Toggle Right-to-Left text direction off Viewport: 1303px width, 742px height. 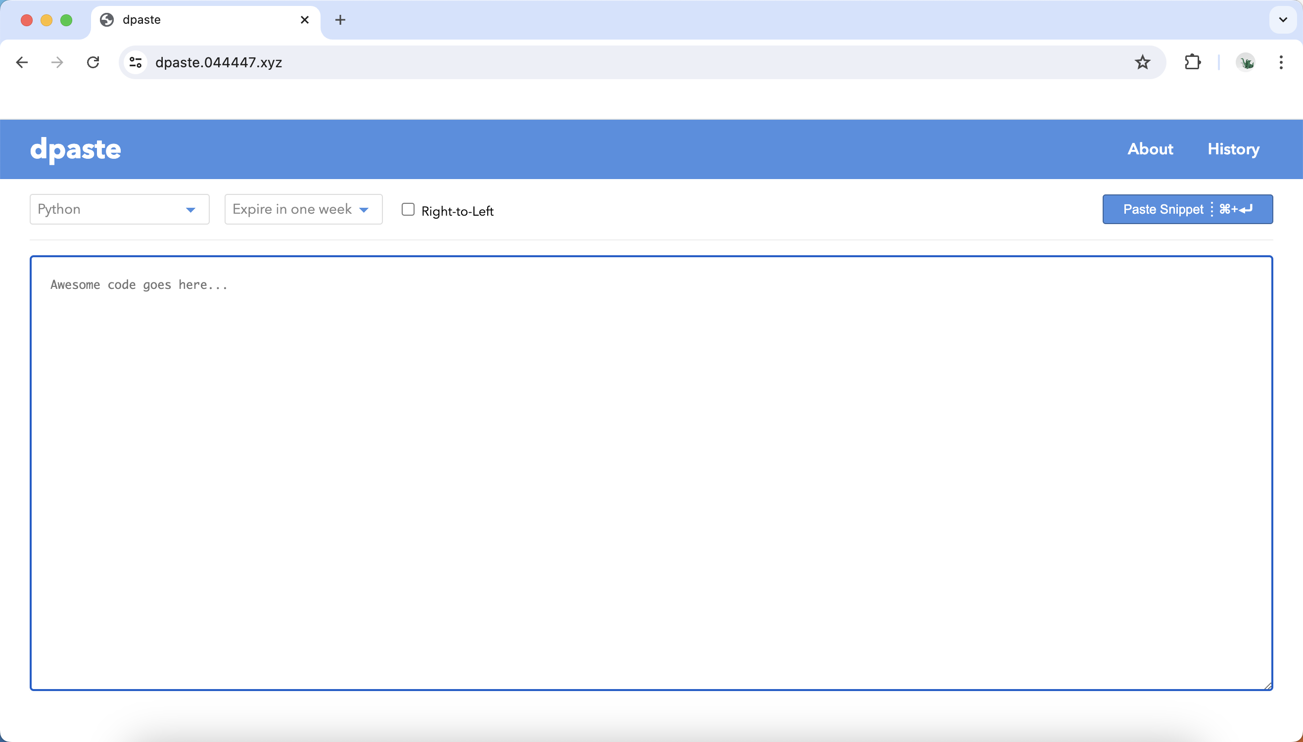408,209
